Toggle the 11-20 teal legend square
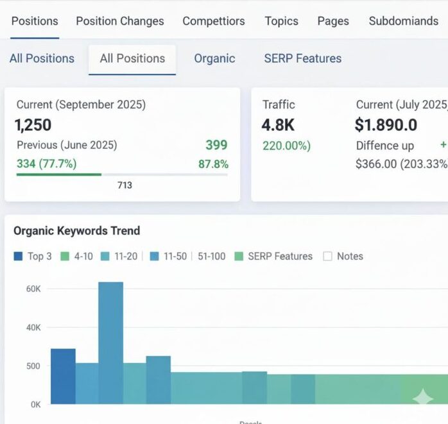Viewport: 448px width, 424px height. coord(105,256)
